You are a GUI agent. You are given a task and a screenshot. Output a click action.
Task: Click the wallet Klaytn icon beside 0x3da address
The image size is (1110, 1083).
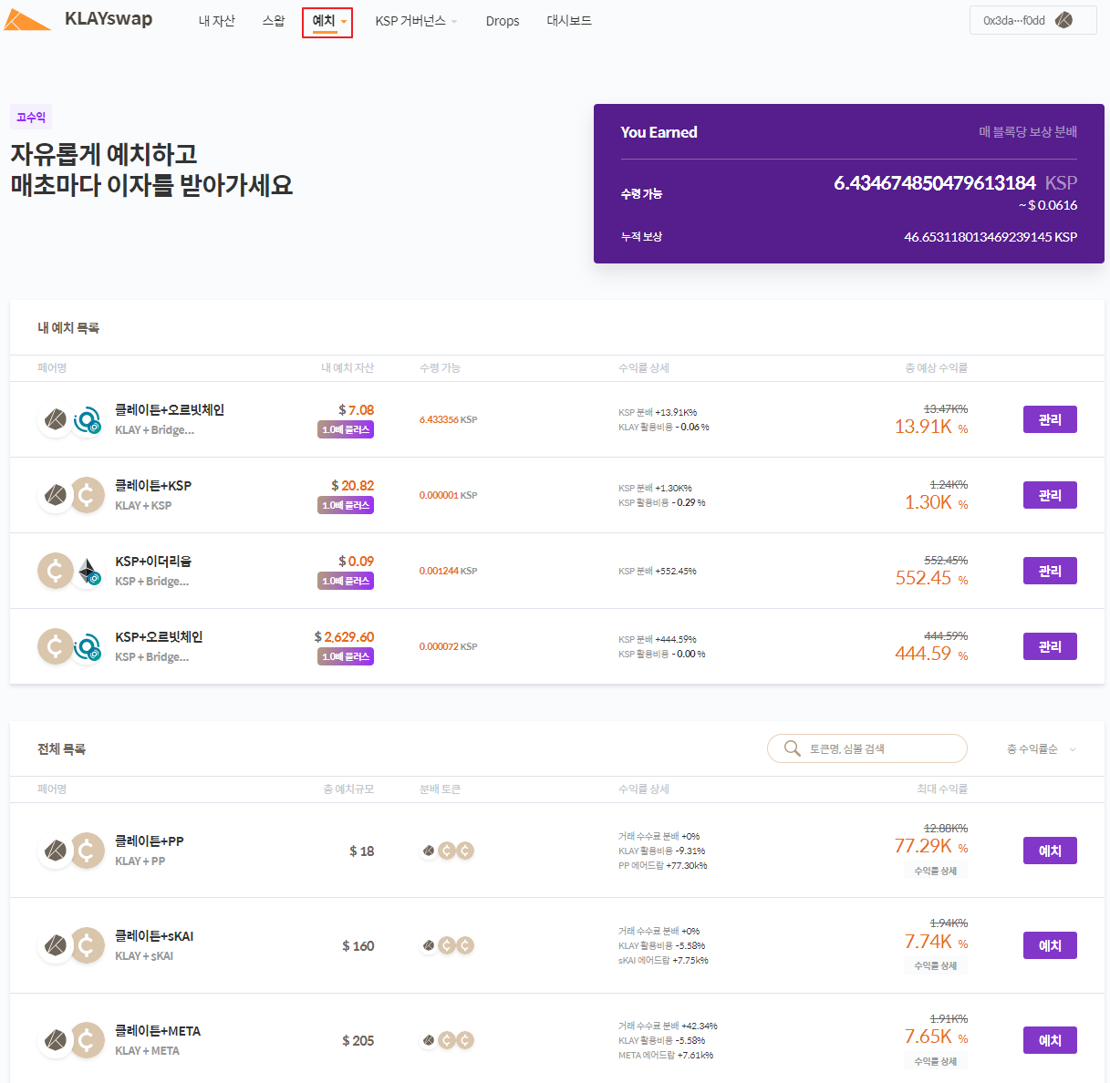(x=1063, y=20)
